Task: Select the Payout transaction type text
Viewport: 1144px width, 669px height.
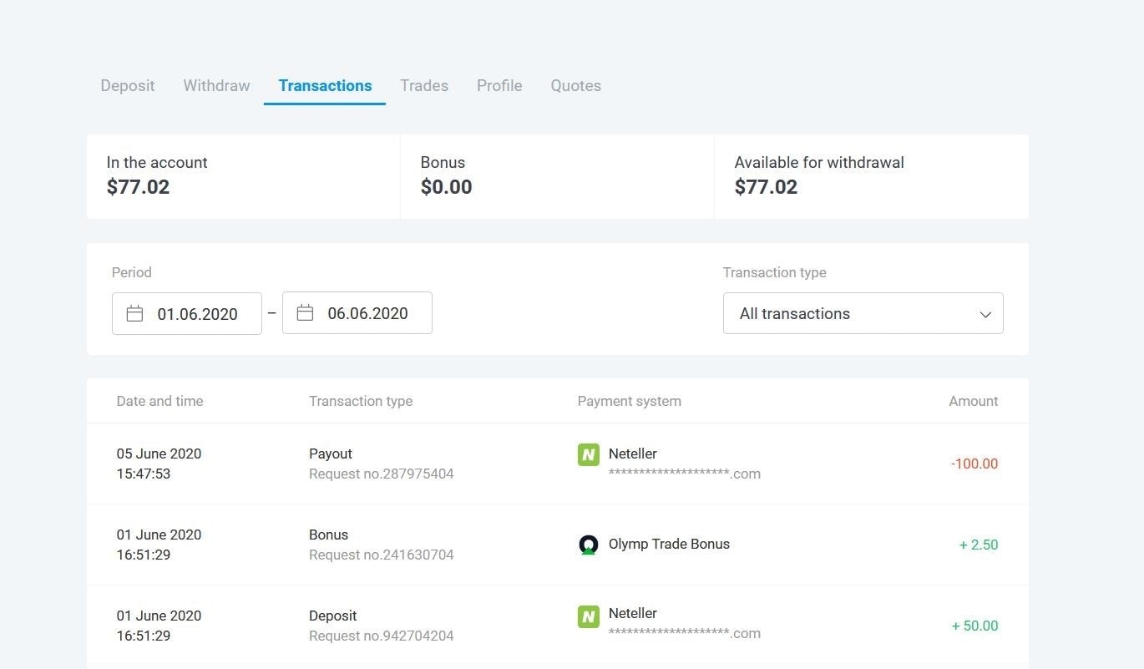Action: (x=331, y=454)
